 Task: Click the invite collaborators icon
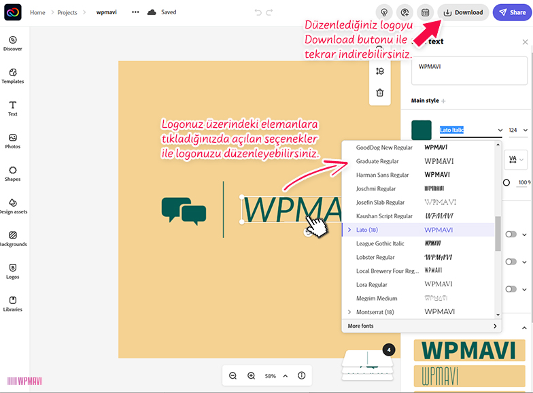pyautogui.click(x=405, y=12)
